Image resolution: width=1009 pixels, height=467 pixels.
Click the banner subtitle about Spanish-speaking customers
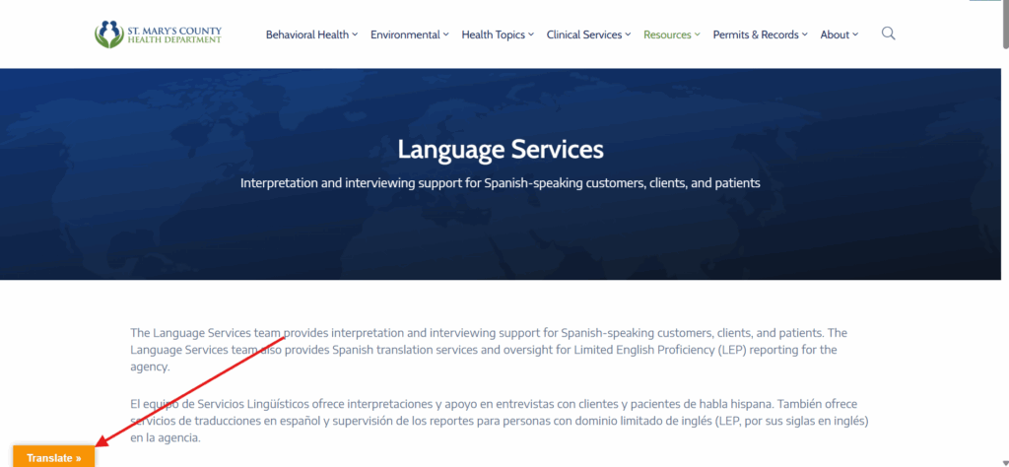point(501,183)
